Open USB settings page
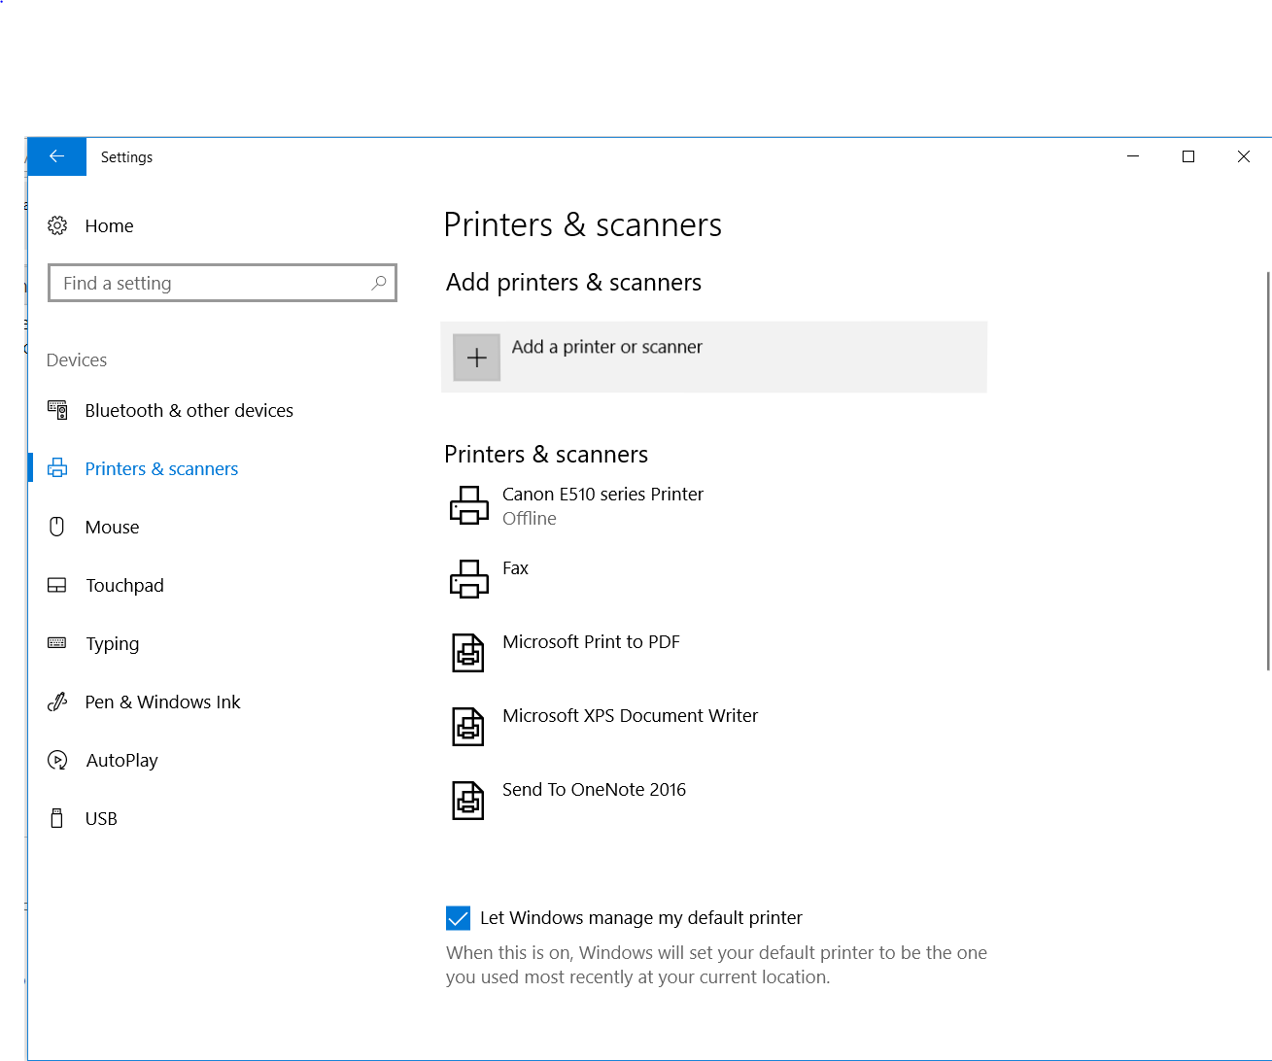 (101, 818)
